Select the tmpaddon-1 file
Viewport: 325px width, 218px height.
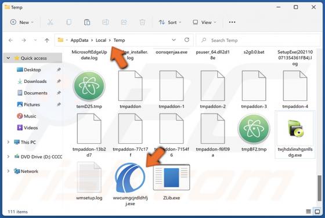[171, 90]
